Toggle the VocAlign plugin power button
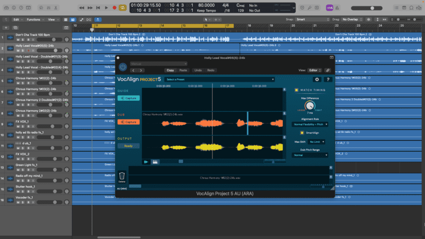The width and height of the screenshot is (425, 239). (x=123, y=67)
